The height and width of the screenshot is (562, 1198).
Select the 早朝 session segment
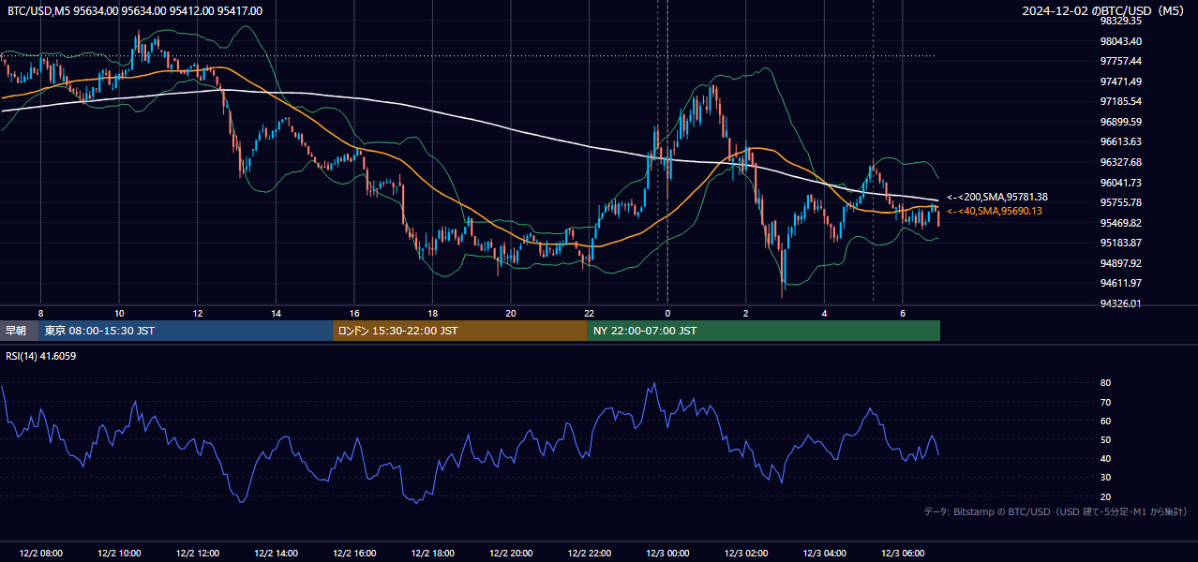(19, 331)
